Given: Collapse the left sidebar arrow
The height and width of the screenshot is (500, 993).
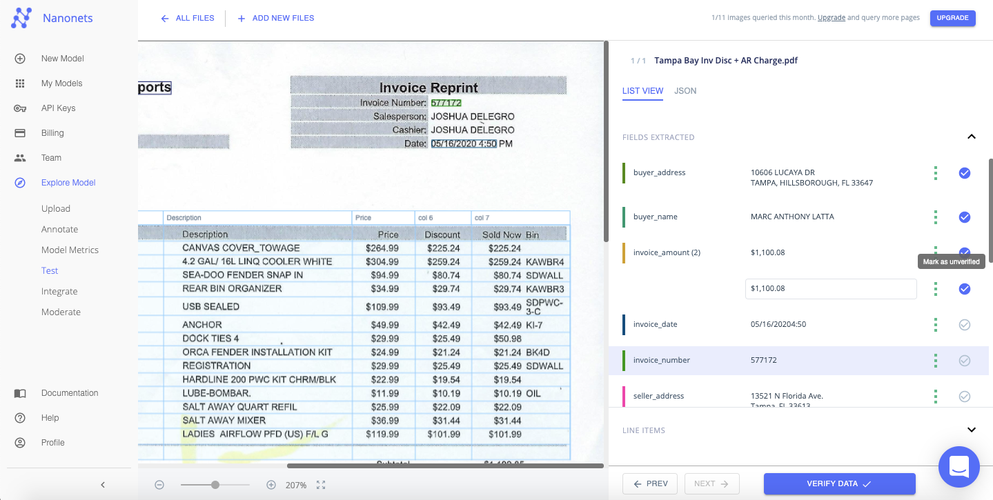Looking at the screenshot, I should 103,485.
